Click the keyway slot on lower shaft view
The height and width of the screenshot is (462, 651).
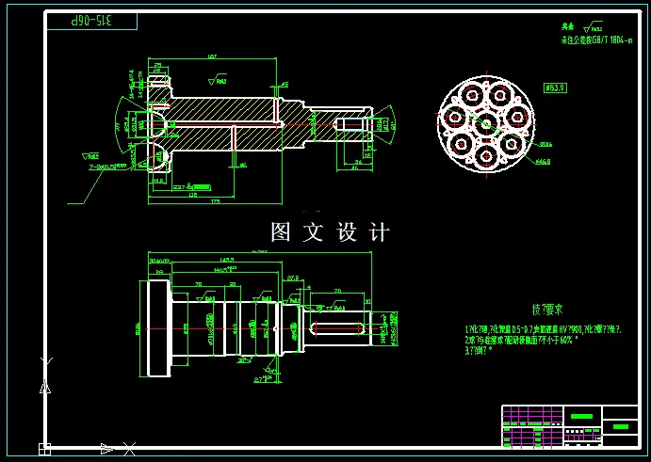click(x=337, y=328)
